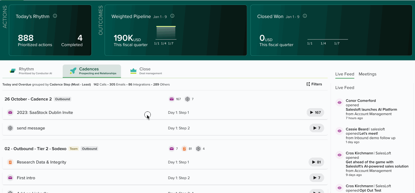Image resolution: width=415 pixels, height=193 pixels.
Task: Click the info icon beside Today's Rhythm
Action: pyautogui.click(x=55, y=16)
